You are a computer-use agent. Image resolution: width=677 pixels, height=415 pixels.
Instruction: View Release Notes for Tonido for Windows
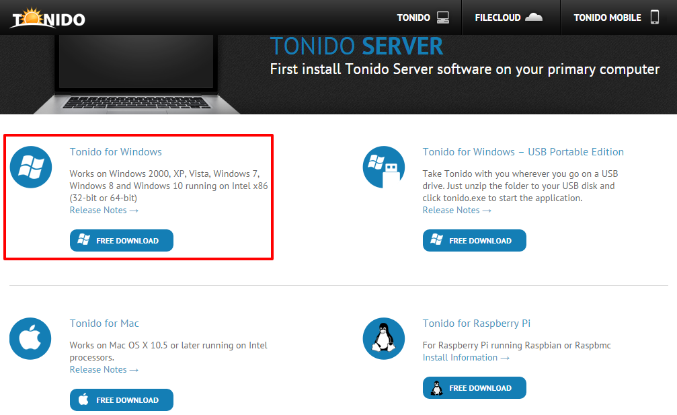tap(104, 211)
